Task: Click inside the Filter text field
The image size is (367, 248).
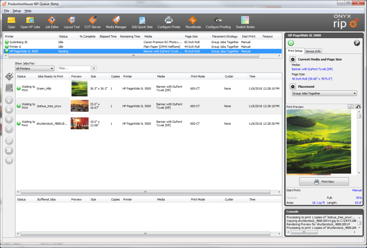Action: tap(73, 68)
